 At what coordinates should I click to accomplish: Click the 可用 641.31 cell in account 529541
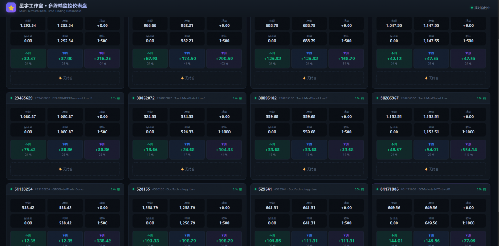pyautogui.click(x=309, y=221)
